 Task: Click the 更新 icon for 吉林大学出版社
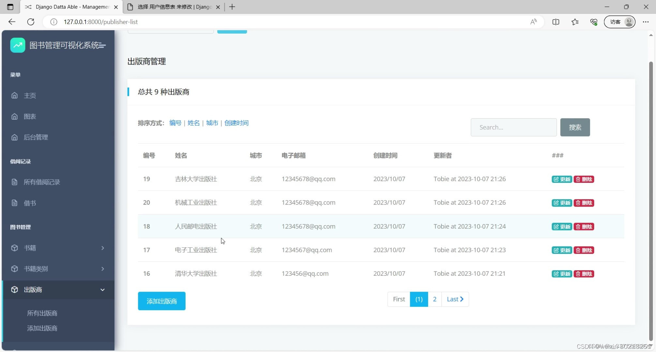click(561, 179)
